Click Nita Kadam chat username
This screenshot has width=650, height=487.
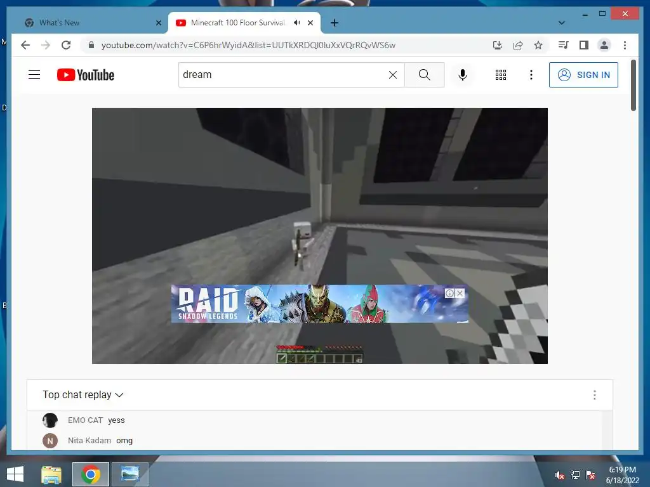pos(90,441)
